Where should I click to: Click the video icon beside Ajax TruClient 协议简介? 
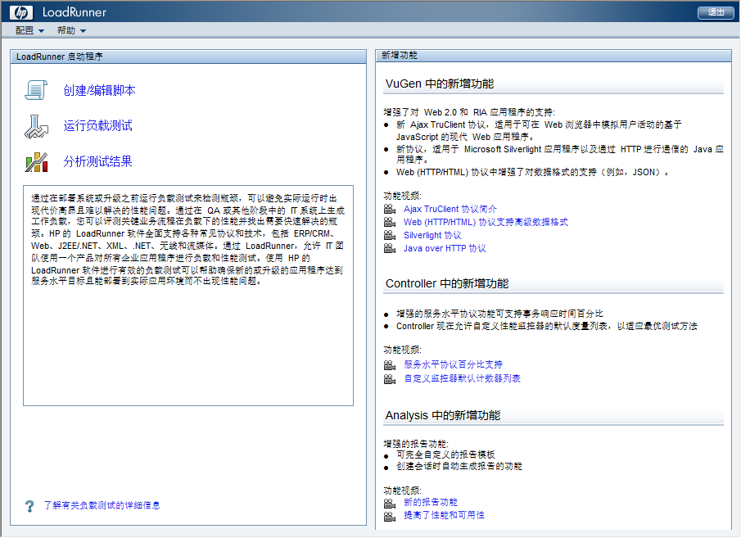point(390,209)
